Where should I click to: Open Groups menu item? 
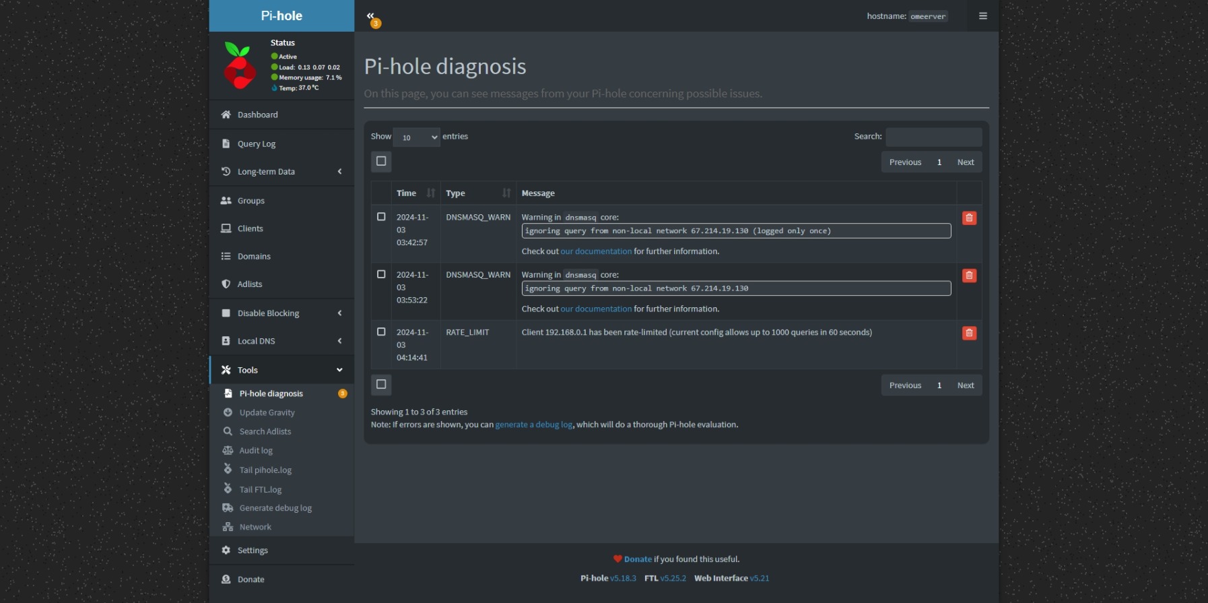click(x=281, y=200)
